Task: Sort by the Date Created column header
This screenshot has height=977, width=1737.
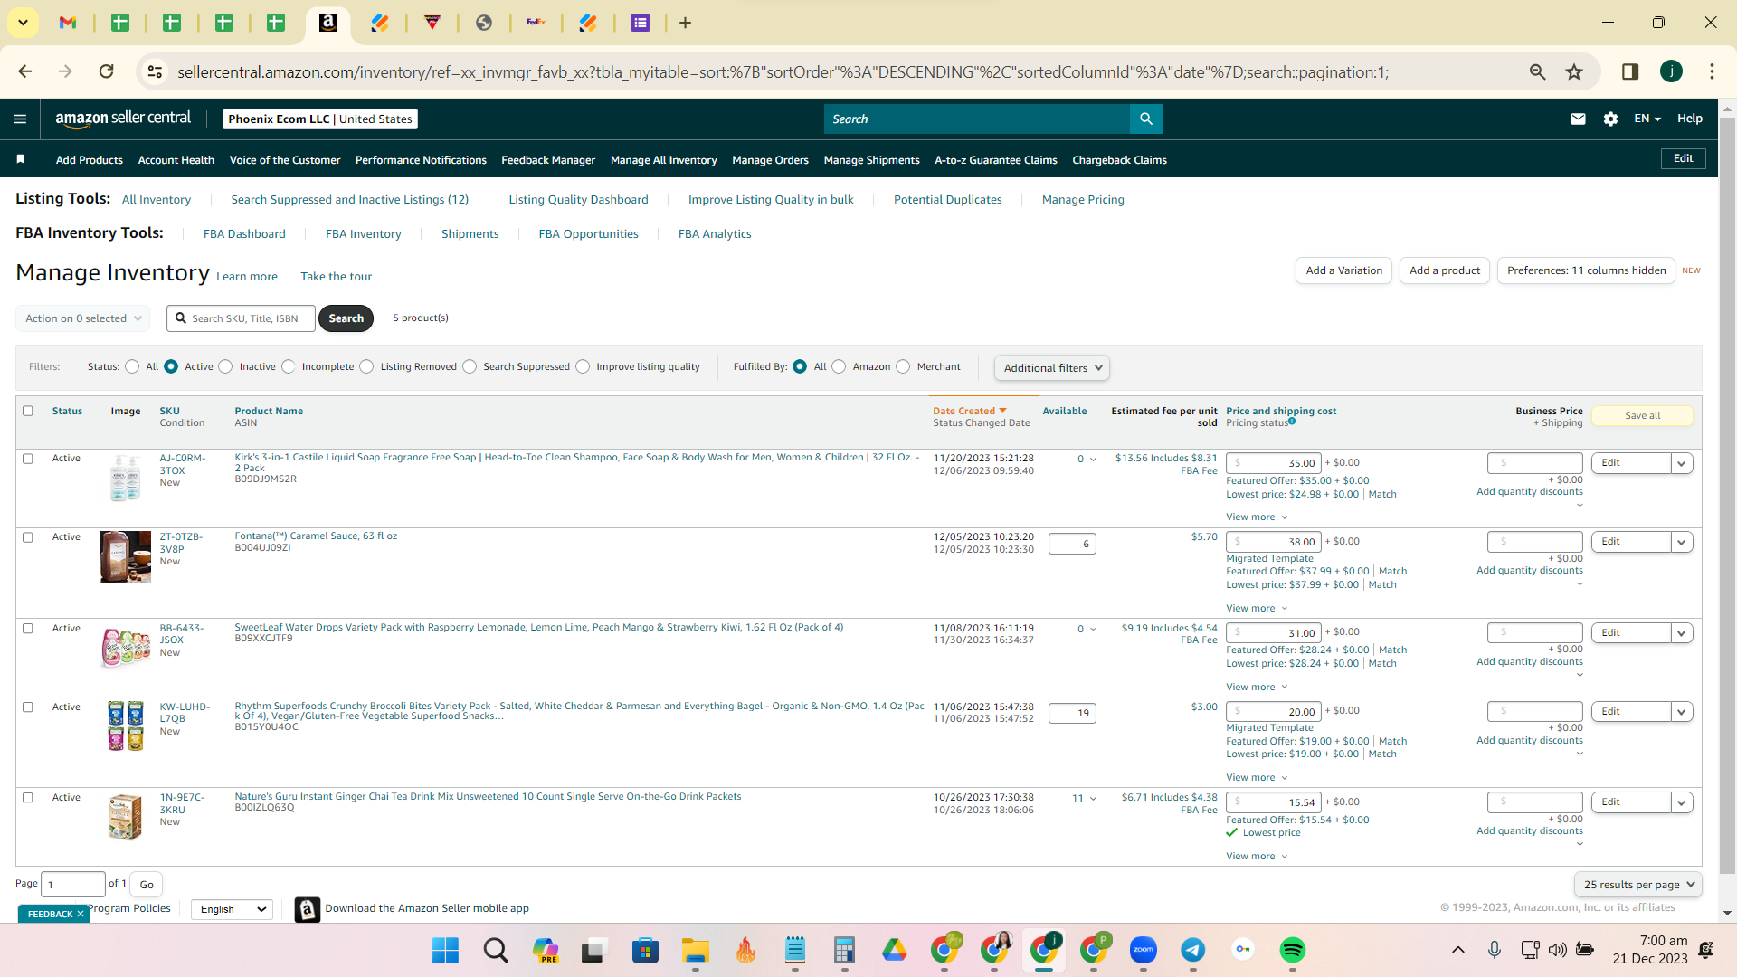Action: click(x=969, y=411)
